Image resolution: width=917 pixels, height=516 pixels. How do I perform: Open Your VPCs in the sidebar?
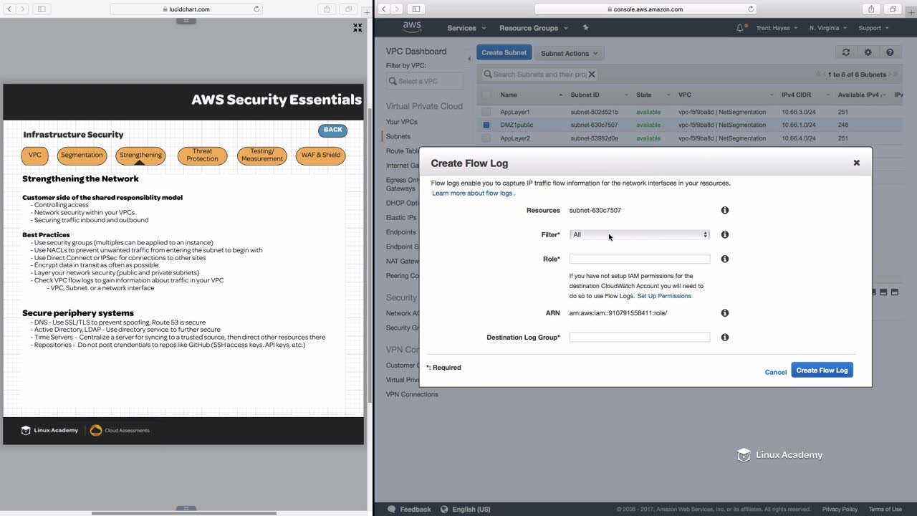[x=402, y=122]
